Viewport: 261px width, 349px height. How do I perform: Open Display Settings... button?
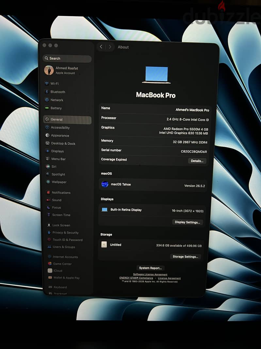click(x=187, y=222)
